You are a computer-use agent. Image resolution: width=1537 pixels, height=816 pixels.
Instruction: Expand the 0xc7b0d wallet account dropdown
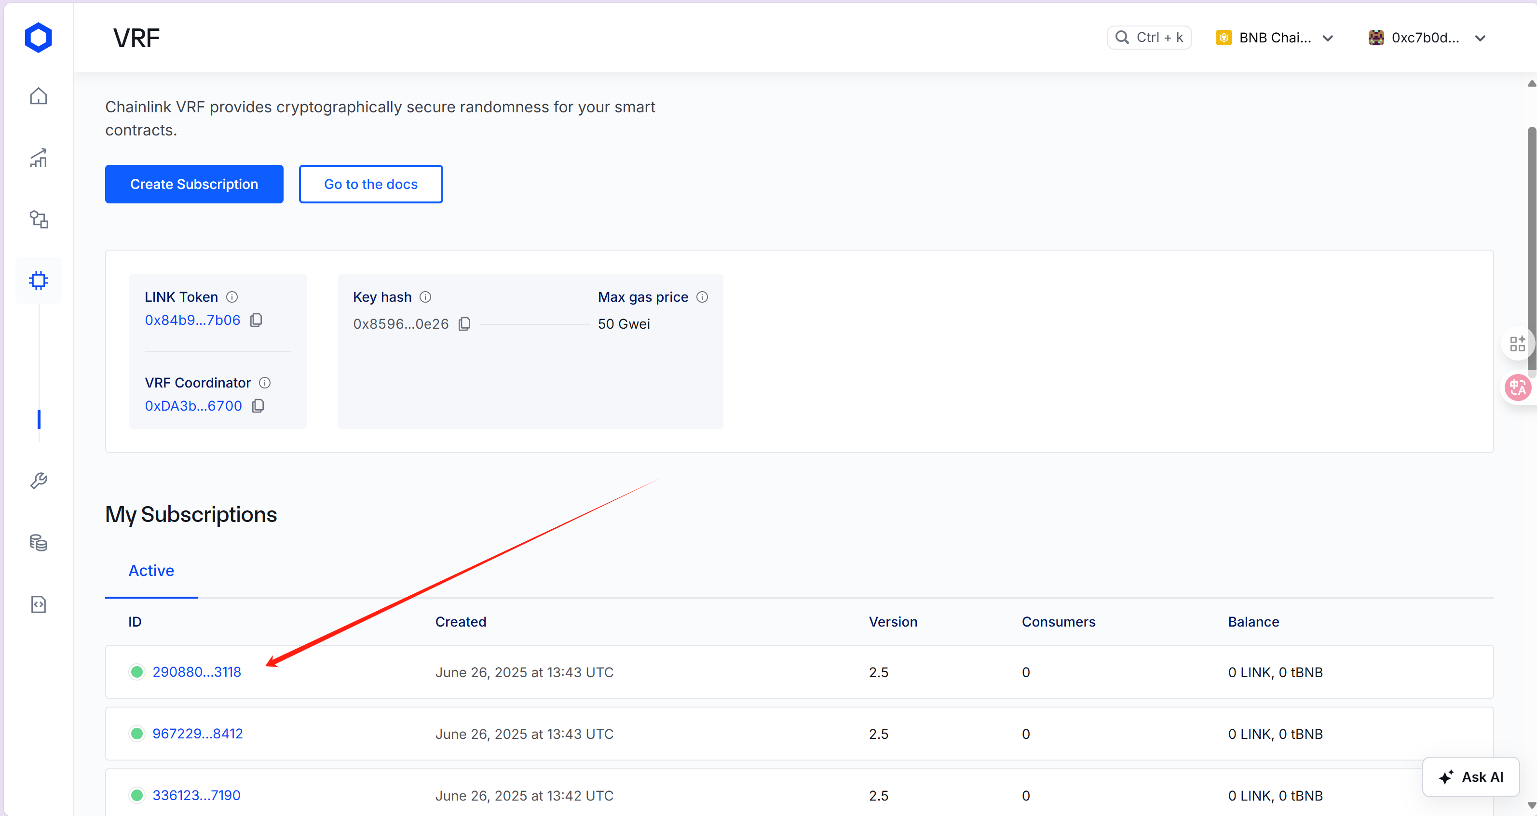coord(1427,38)
